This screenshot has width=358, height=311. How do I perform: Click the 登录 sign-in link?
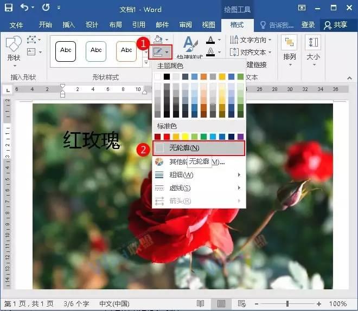308,24
